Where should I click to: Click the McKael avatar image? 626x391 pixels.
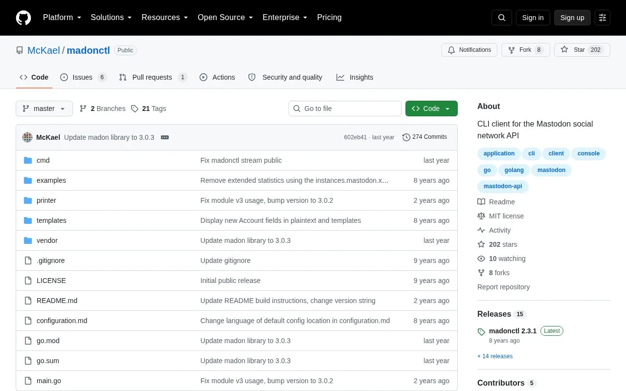[27, 137]
